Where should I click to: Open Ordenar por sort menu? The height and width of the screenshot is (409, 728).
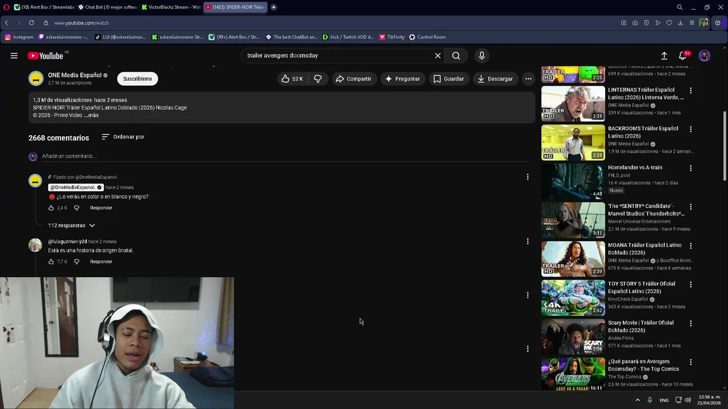point(123,137)
